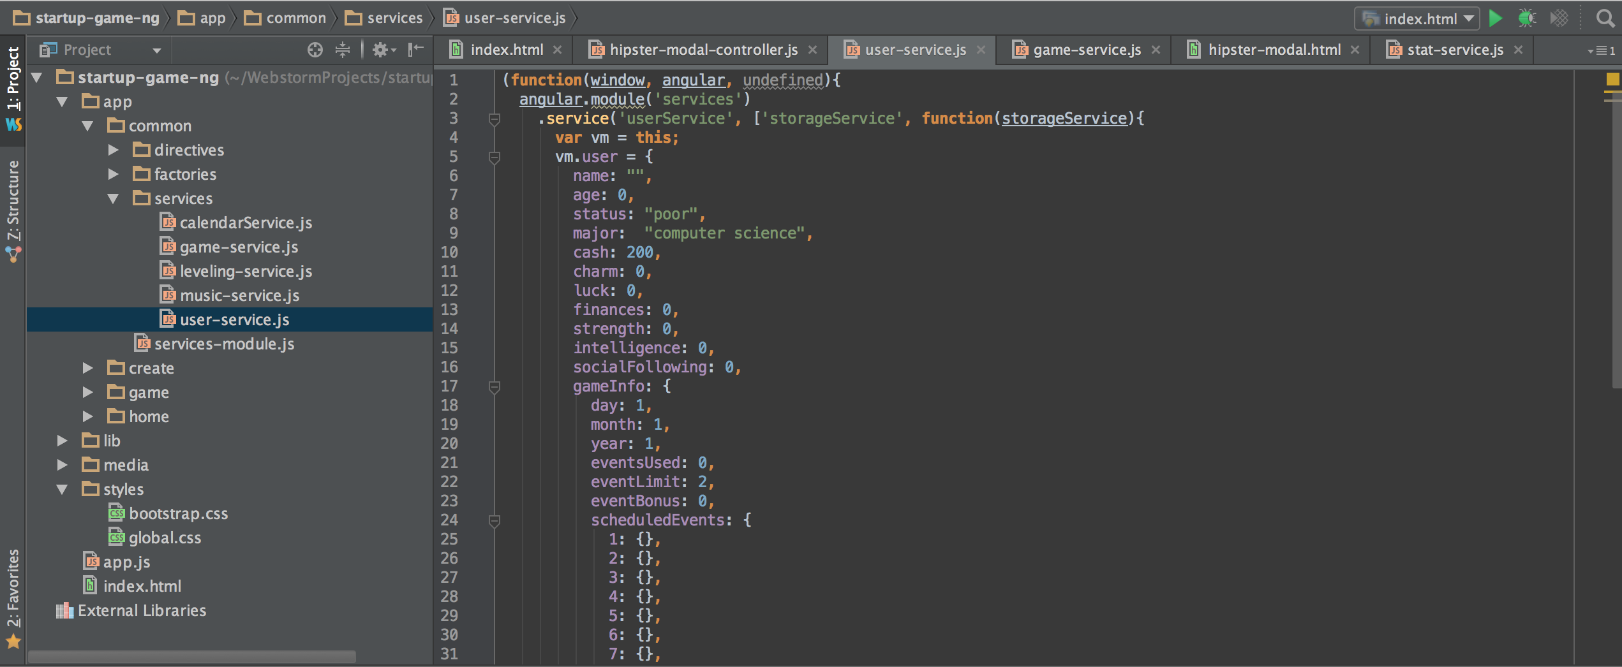1622x667 pixels.
Task: Close the game-service.js tab
Action: point(1156,50)
